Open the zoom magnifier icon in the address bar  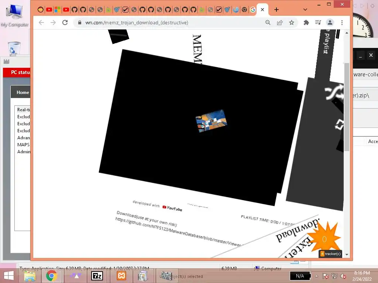point(268,22)
